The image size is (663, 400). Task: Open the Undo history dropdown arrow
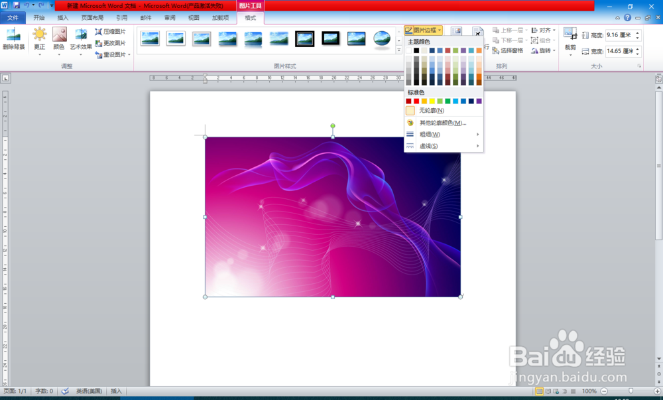click(33, 5)
